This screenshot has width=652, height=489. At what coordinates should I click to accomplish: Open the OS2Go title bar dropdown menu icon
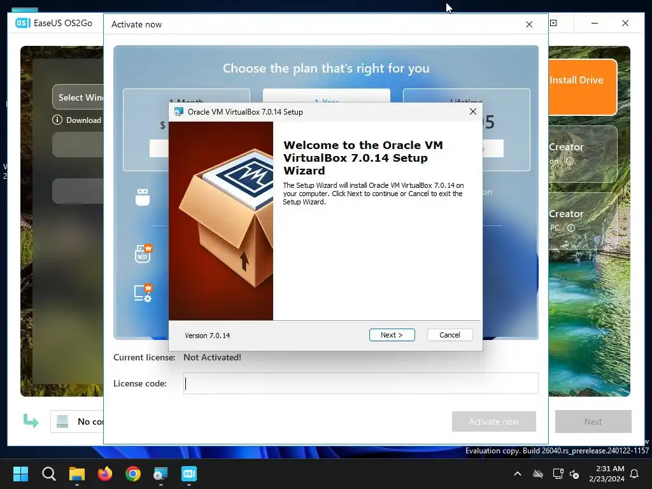pos(553,23)
